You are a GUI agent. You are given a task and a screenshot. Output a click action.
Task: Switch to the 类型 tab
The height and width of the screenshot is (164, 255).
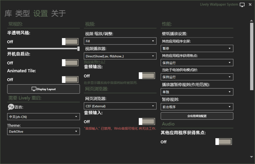click(23, 13)
